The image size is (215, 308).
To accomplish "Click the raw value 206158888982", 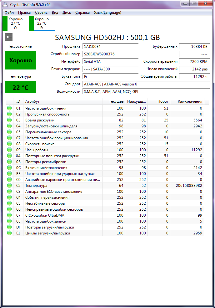I will 189,185.
